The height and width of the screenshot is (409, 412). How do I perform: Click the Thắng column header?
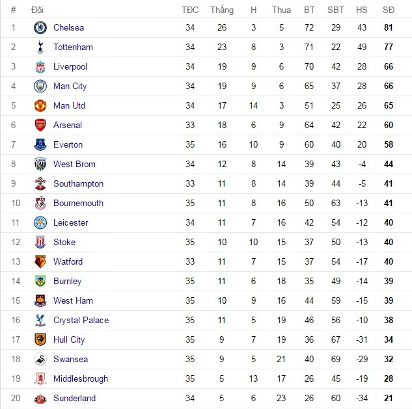point(222,10)
